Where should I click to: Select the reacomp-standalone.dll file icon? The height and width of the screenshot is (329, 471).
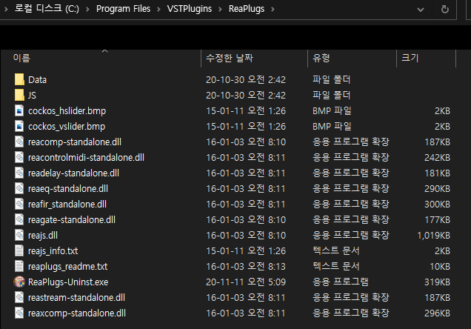(19, 142)
